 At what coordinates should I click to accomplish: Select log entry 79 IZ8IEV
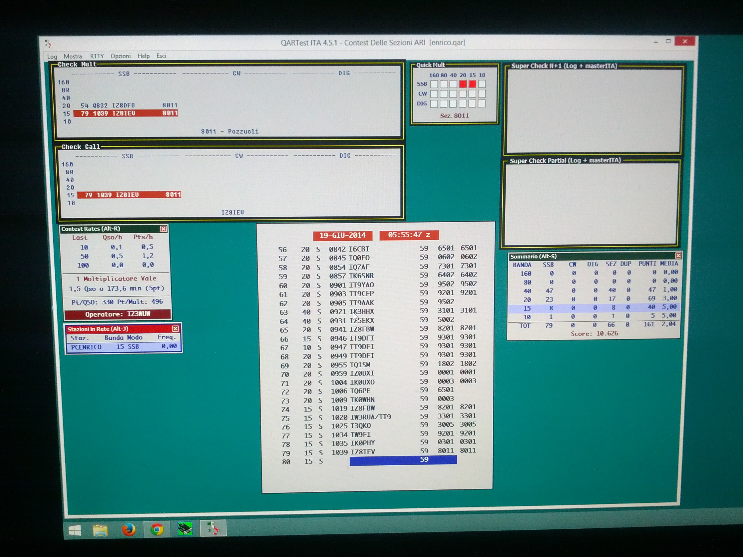pos(379,452)
